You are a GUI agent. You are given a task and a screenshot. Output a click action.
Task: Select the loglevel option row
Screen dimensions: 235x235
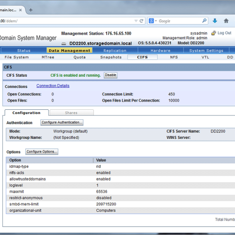(x=121, y=185)
